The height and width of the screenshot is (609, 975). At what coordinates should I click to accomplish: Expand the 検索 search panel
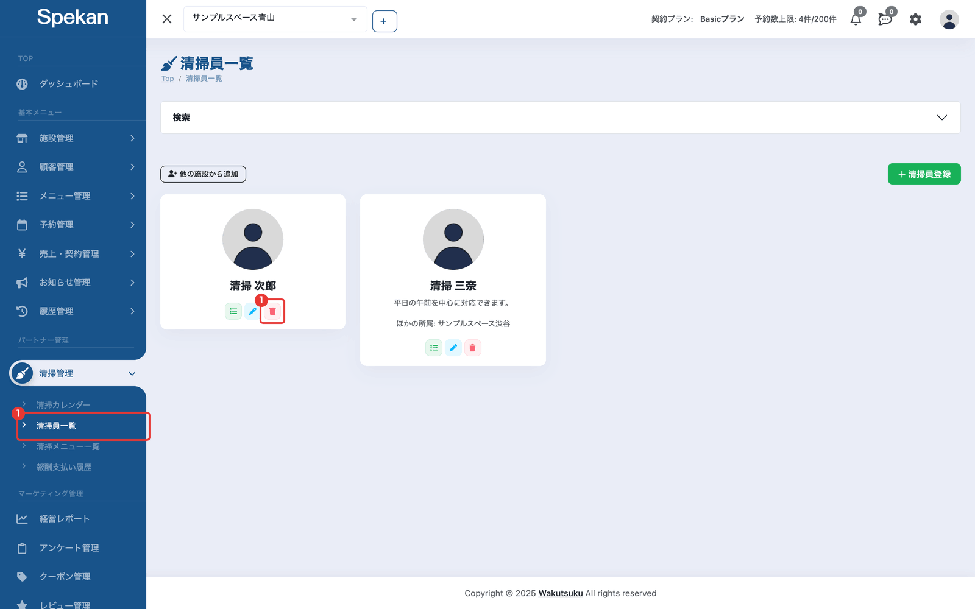[561, 118]
